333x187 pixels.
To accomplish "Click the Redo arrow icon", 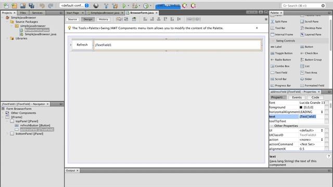I will tap(50, 6).
